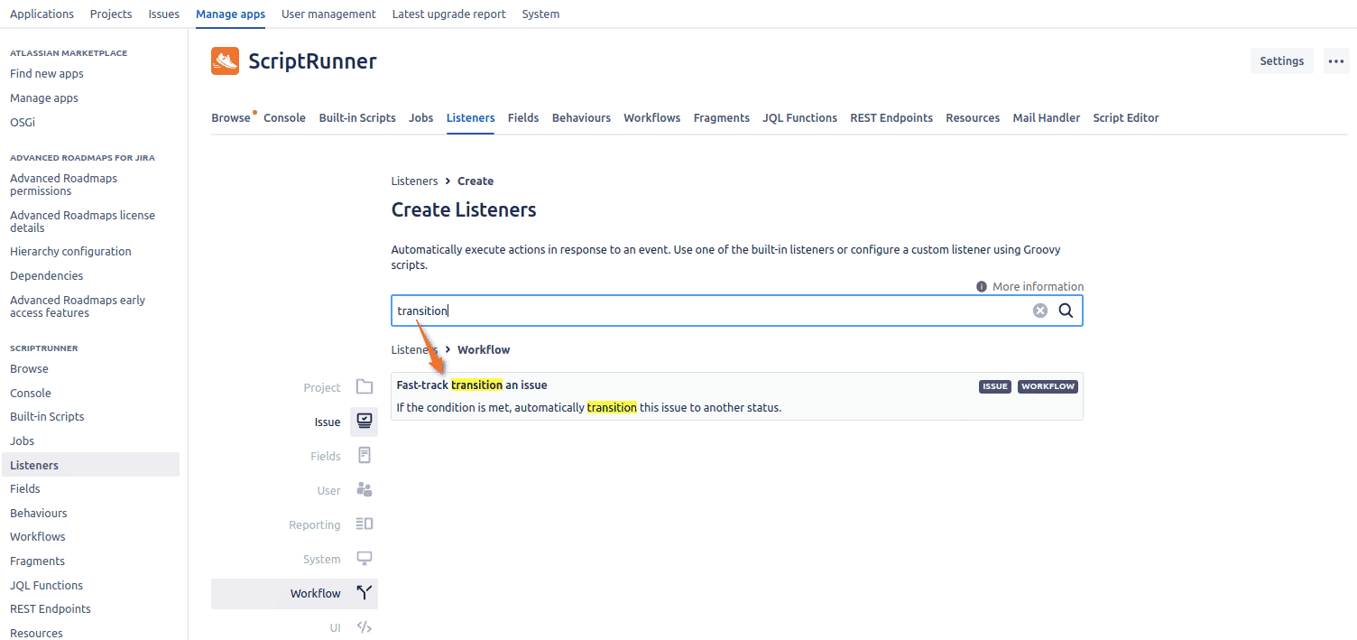Click the Listeners breadcrumb before Workflow
This screenshot has height=640, width=1357.
tap(414, 350)
